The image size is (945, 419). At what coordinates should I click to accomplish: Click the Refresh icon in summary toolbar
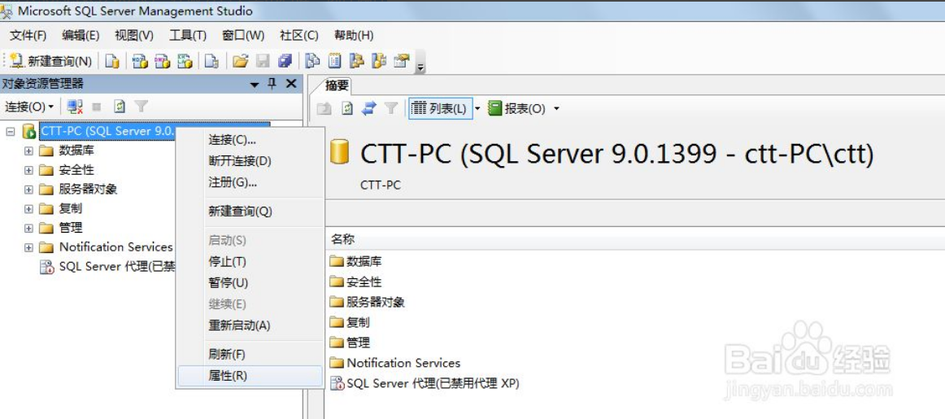tap(347, 108)
